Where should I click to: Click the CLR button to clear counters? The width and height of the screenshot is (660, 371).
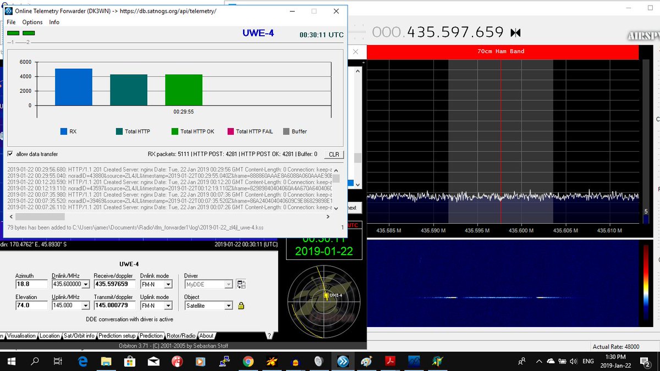click(x=334, y=154)
